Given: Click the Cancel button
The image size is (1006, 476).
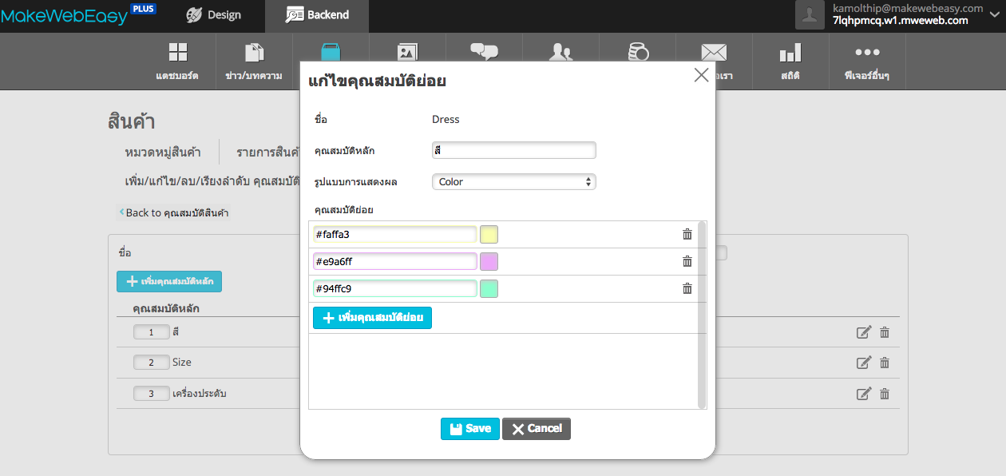Looking at the screenshot, I should (537, 429).
